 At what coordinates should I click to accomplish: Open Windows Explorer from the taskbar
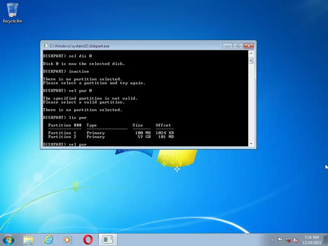tap(29, 240)
